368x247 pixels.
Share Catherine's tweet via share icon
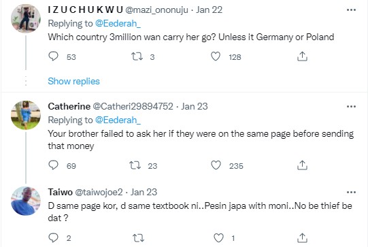302,165
